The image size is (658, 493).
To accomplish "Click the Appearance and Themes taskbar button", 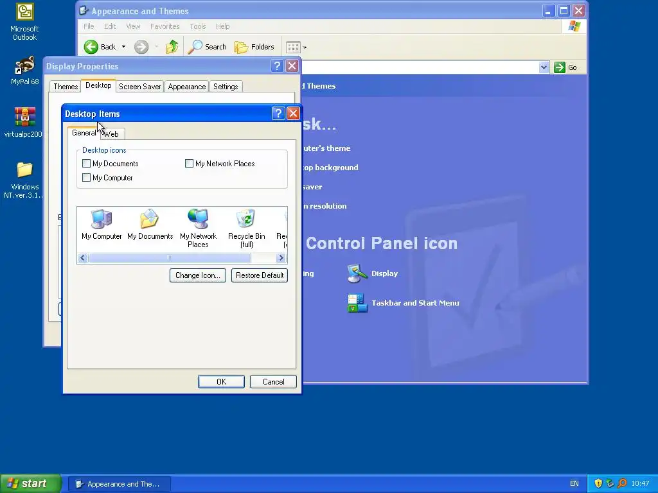I will pyautogui.click(x=119, y=484).
